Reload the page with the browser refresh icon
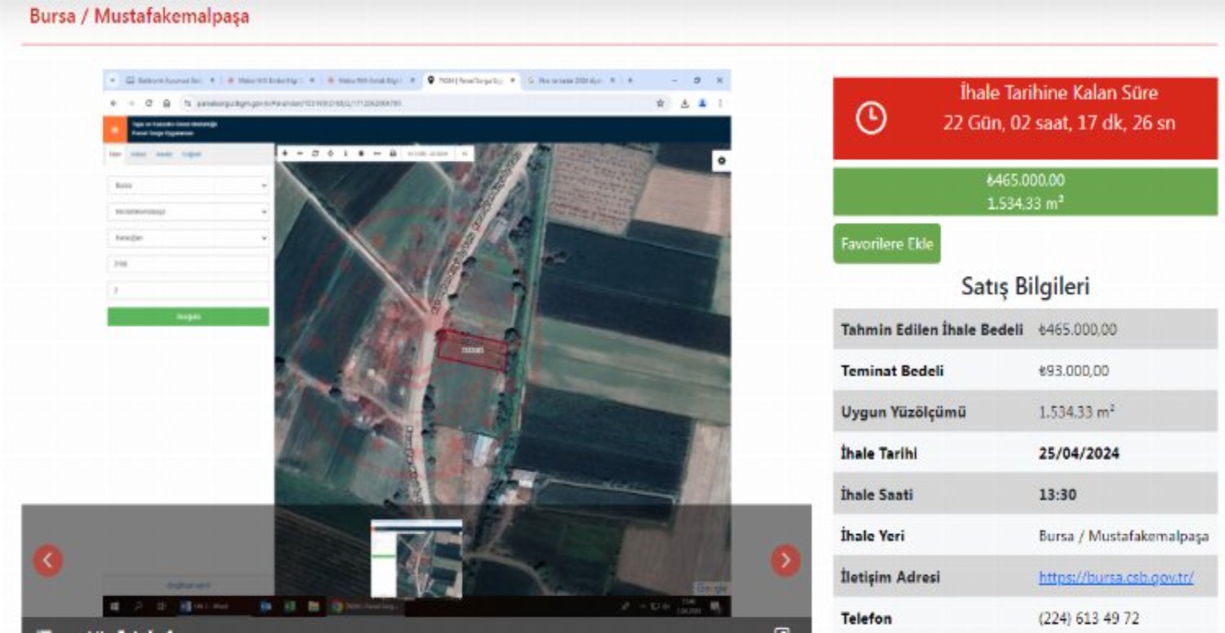Image resolution: width=1225 pixels, height=633 pixels. point(149,104)
